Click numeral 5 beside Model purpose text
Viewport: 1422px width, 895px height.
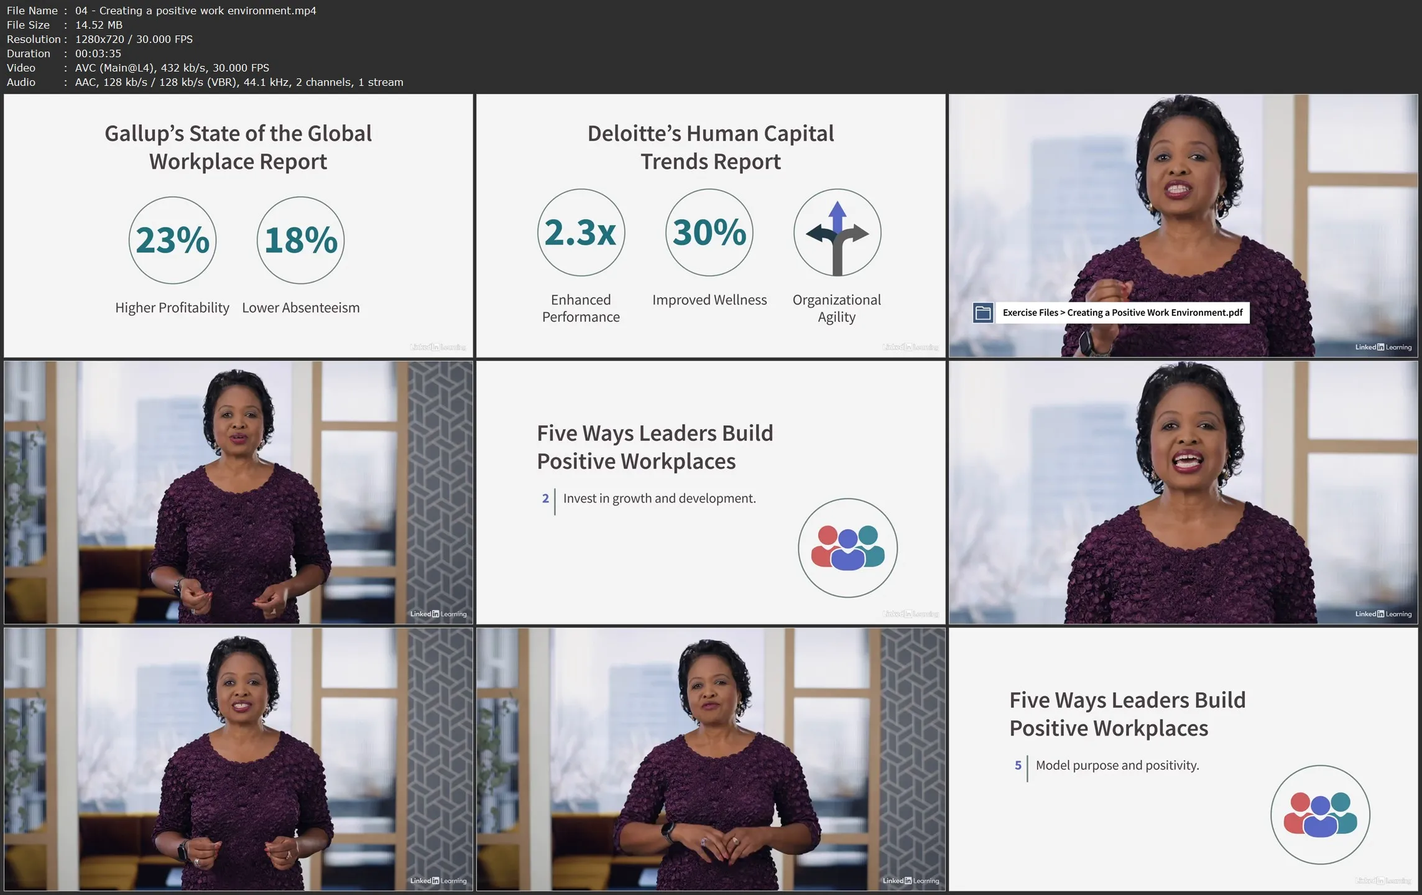tap(1018, 766)
